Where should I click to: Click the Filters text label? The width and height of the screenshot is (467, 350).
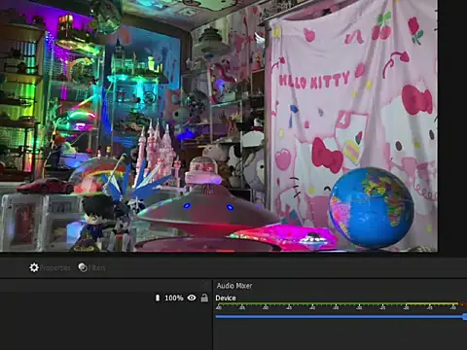click(x=96, y=268)
